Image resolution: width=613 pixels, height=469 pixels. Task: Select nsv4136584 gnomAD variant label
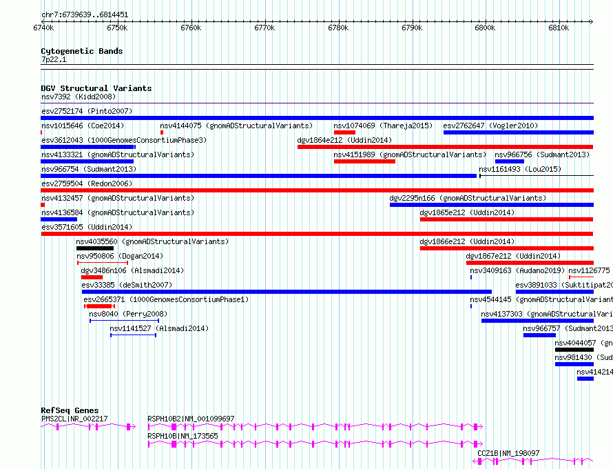(x=118, y=212)
